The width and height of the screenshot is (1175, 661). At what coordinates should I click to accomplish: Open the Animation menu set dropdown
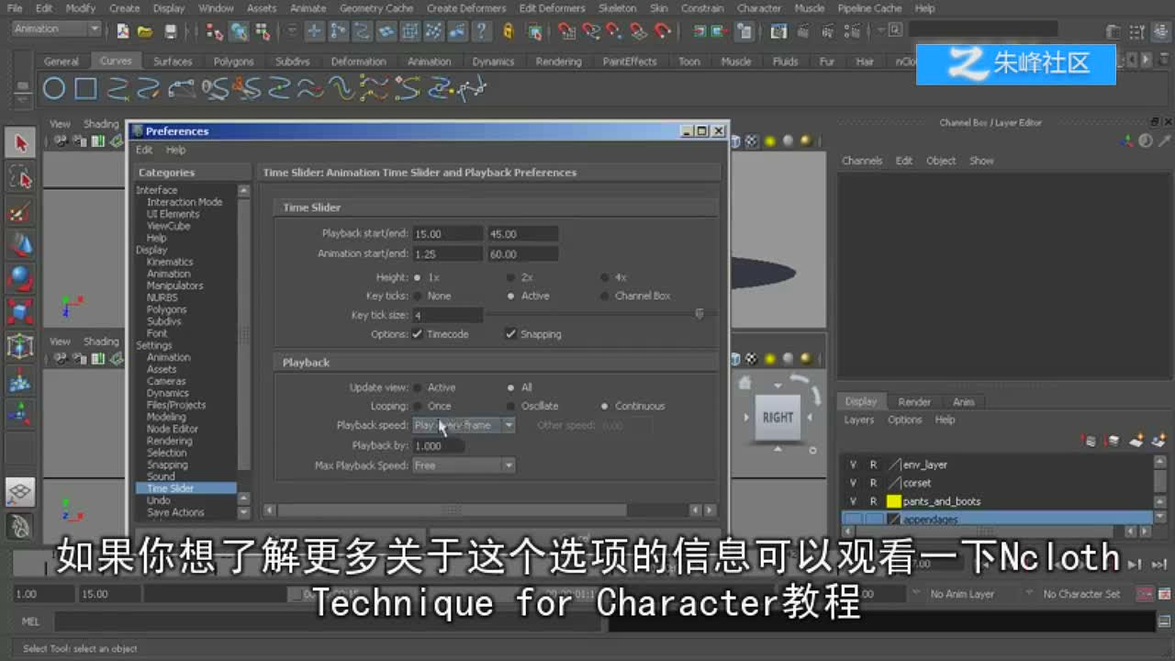coord(56,29)
